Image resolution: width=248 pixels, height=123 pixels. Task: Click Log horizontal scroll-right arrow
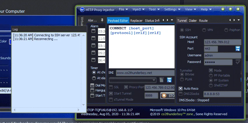[78, 110]
